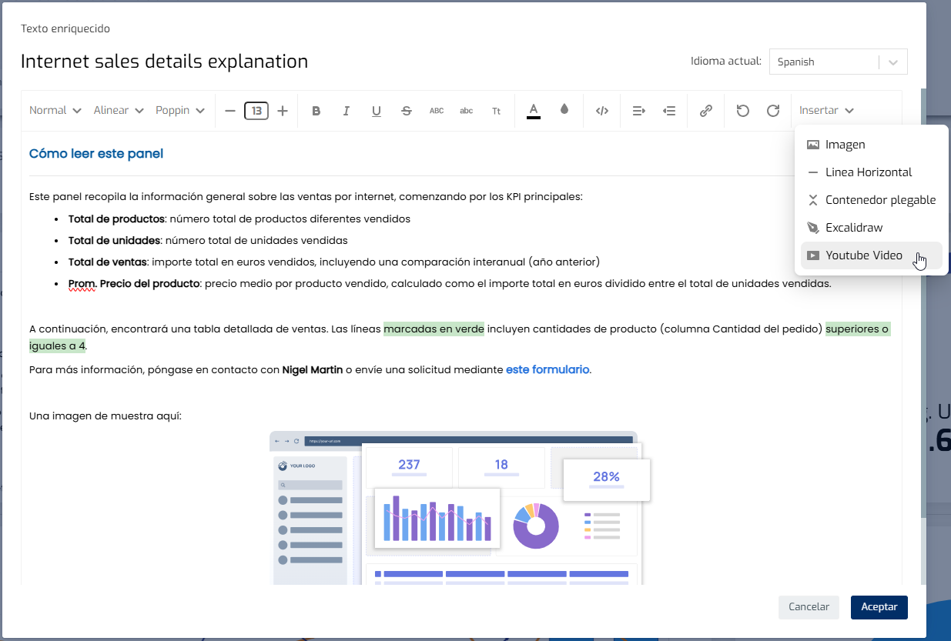Open the Alinear alignment dropdown

point(118,110)
